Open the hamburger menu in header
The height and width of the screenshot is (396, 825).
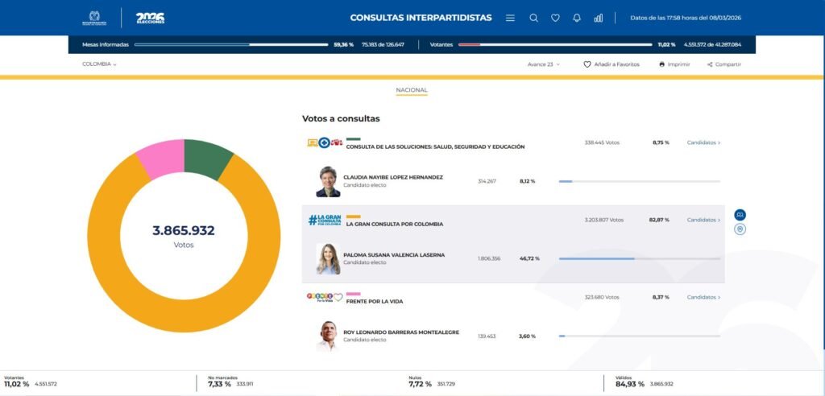pyautogui.click(x=510, y=18)
